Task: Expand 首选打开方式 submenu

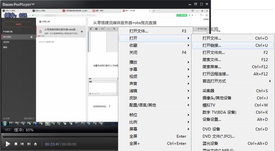Action: [233, 81]
